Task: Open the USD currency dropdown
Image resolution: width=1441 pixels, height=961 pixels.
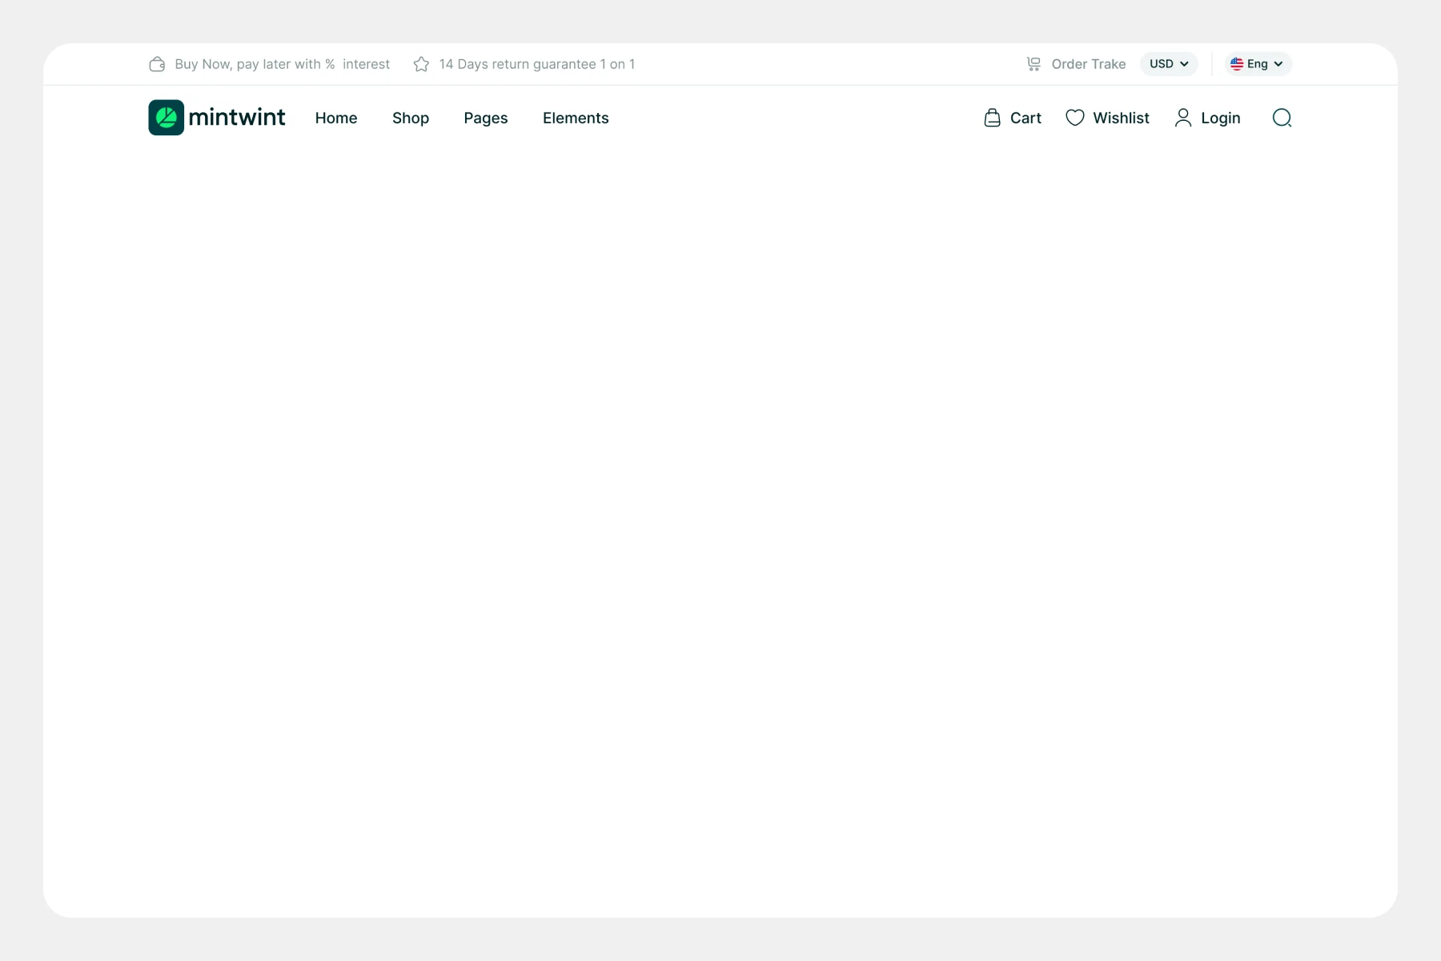Action: point(1169,64)
